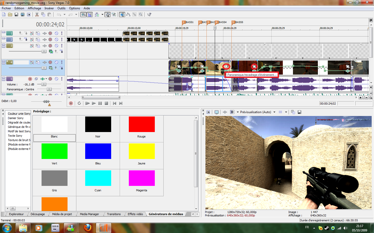This screenshot has width=374, height=233.
Task: Open Redo history dropdown arrow
Action: pyautogui.click(x=76, y=14)
